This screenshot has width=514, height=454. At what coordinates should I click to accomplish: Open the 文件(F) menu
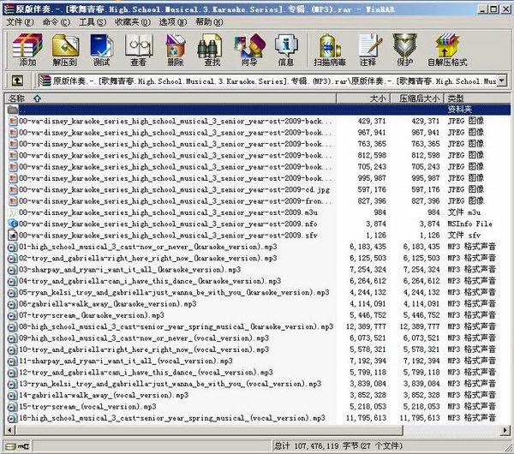(20, 22)
